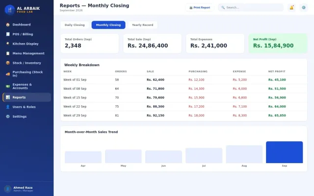
Task: Click expense value 'Rs. 7,100'
Action: click(240, 106)
